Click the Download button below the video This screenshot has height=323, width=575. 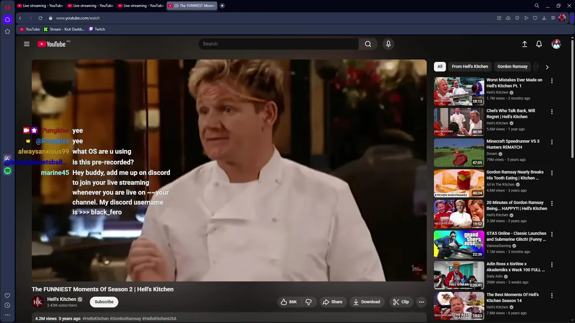(x=367, y=302)
